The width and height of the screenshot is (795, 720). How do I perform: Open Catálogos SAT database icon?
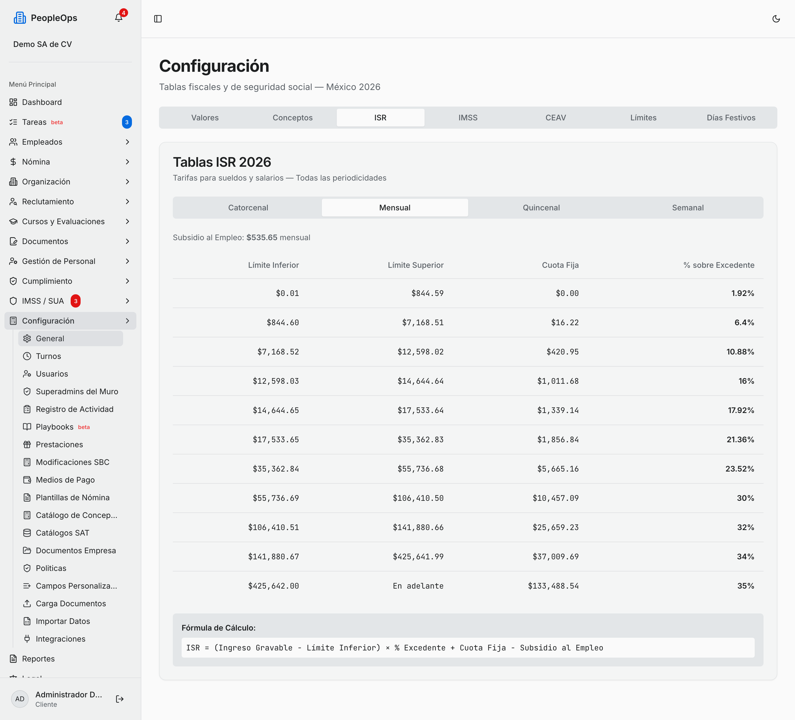27,533
